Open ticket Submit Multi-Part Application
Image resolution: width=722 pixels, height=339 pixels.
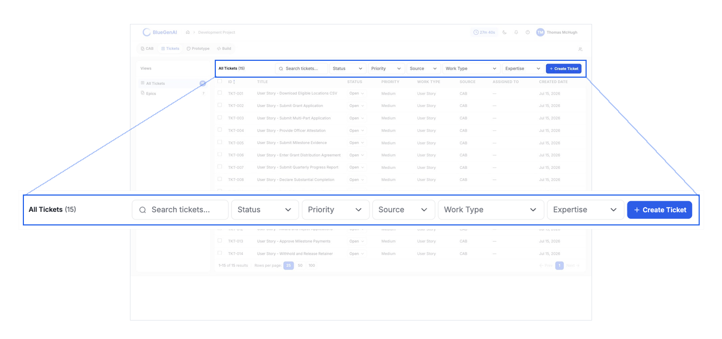click(x=294, y=118)
